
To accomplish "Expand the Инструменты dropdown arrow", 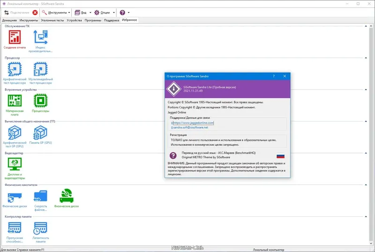I will point(69,13).
